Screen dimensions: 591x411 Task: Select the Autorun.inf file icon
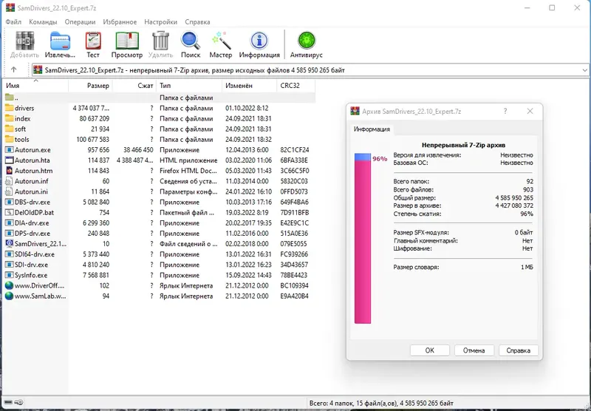[x=9, y=181]
